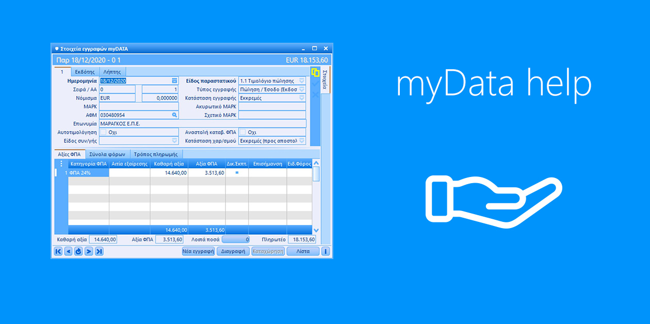
Task: Open the grid options three-dot menu
Action: (61, 164)
